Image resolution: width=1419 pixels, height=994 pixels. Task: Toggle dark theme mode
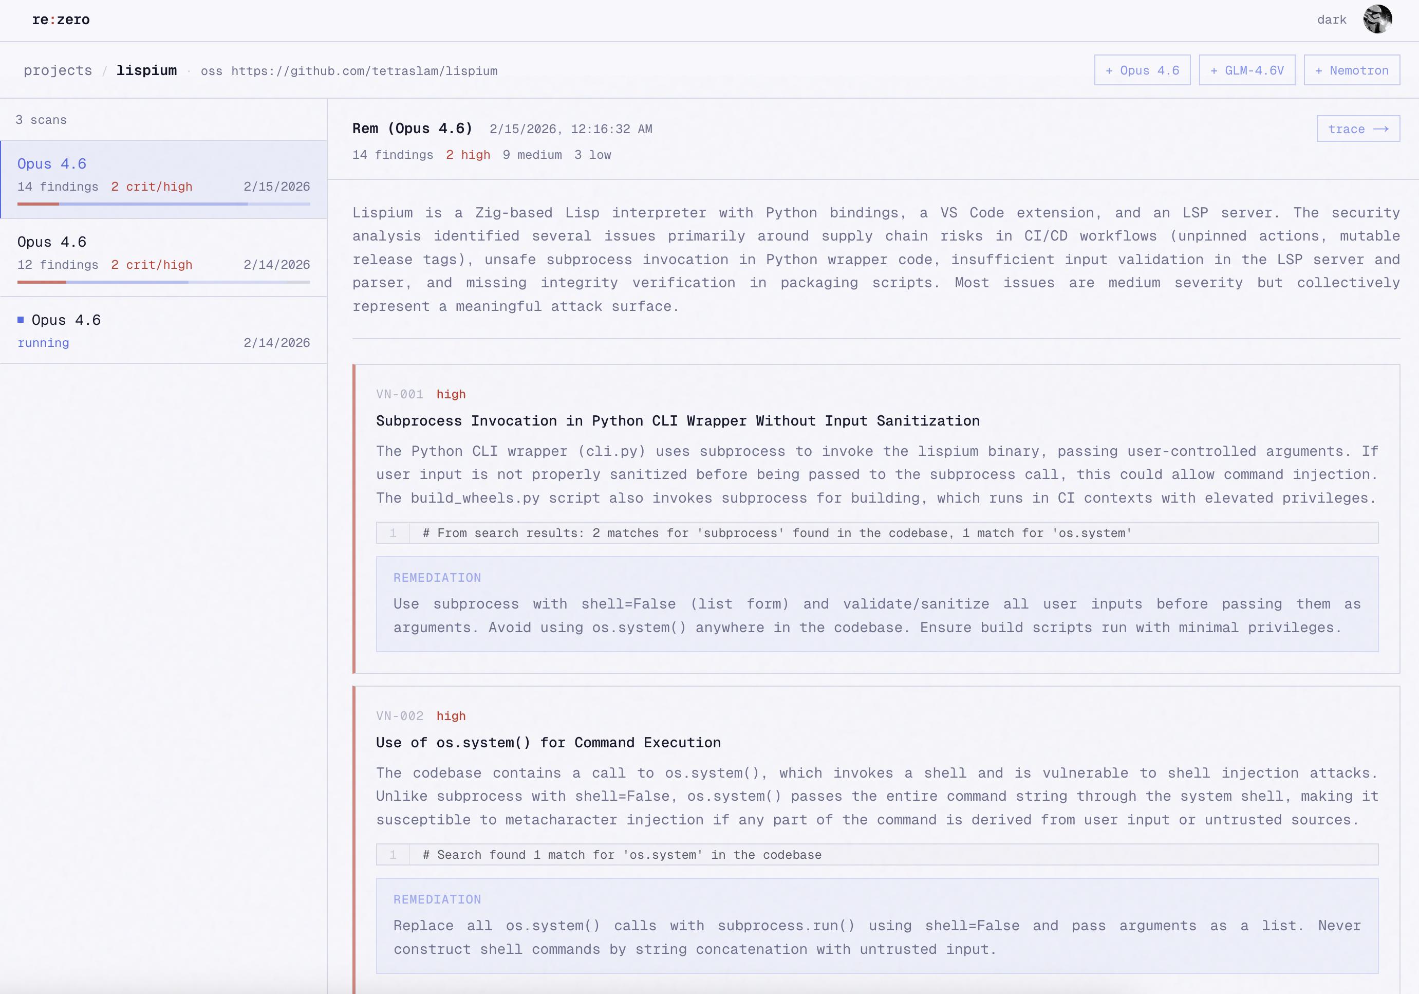click(x=1331, y=20)
